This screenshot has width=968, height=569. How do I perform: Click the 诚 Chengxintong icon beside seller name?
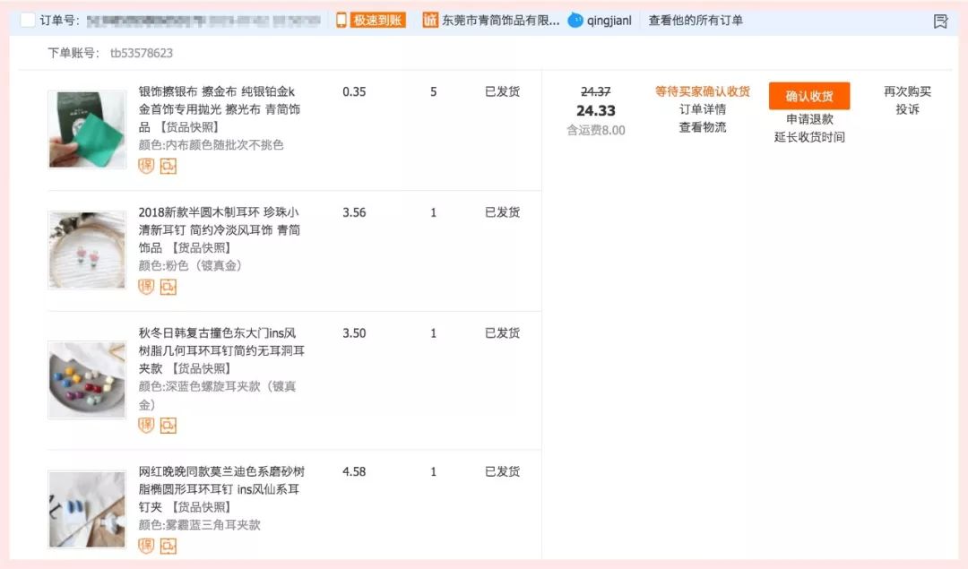click(x=429, y=19)
